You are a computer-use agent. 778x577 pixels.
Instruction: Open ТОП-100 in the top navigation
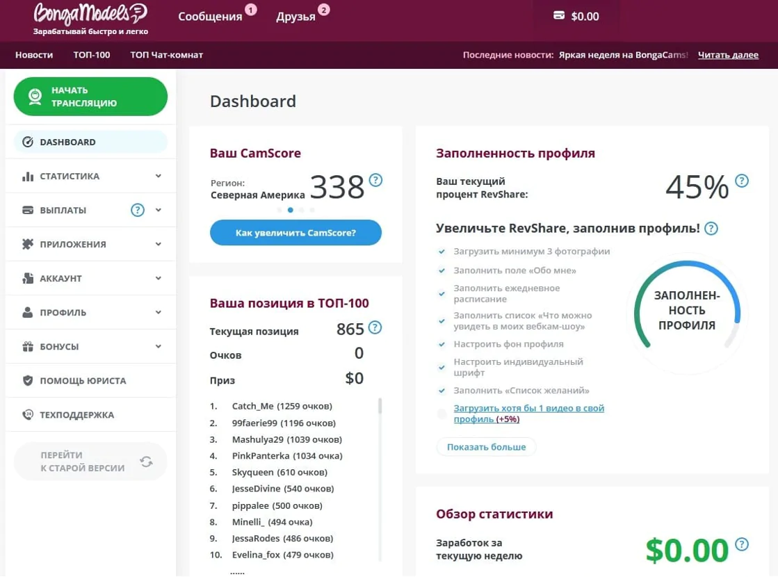tap(92, 55)
